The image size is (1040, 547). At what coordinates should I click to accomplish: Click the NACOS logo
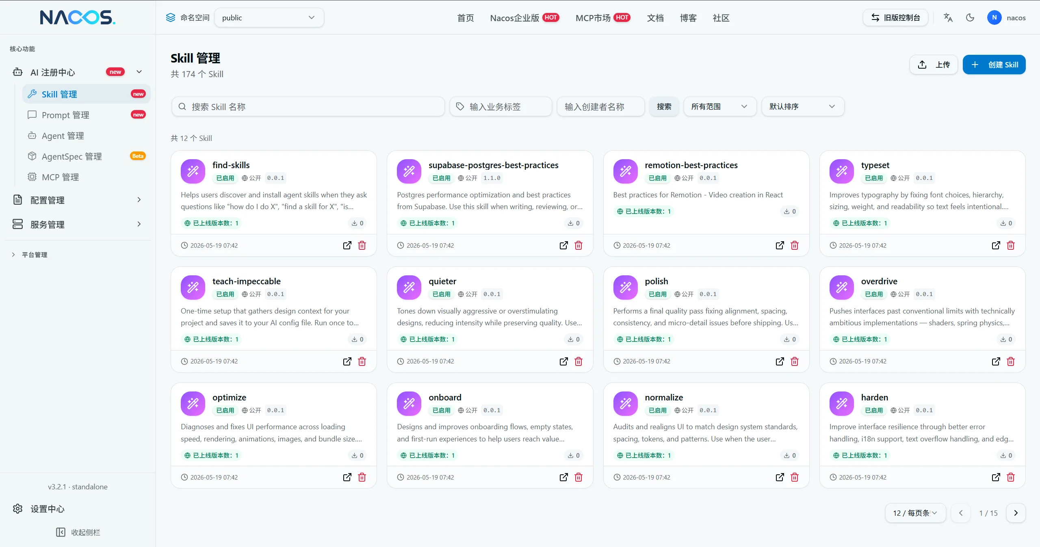(78, 17)
